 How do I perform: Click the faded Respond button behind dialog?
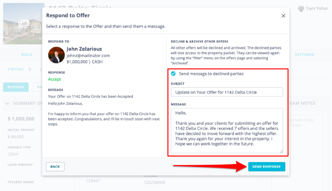coord(15,87)
